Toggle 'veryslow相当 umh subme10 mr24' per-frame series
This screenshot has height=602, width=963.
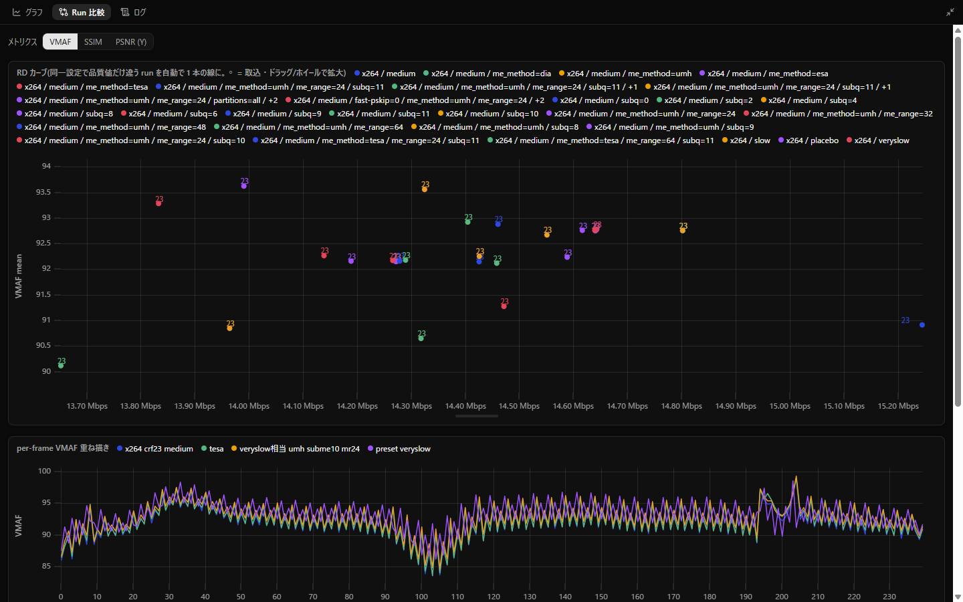coord(295,449)
